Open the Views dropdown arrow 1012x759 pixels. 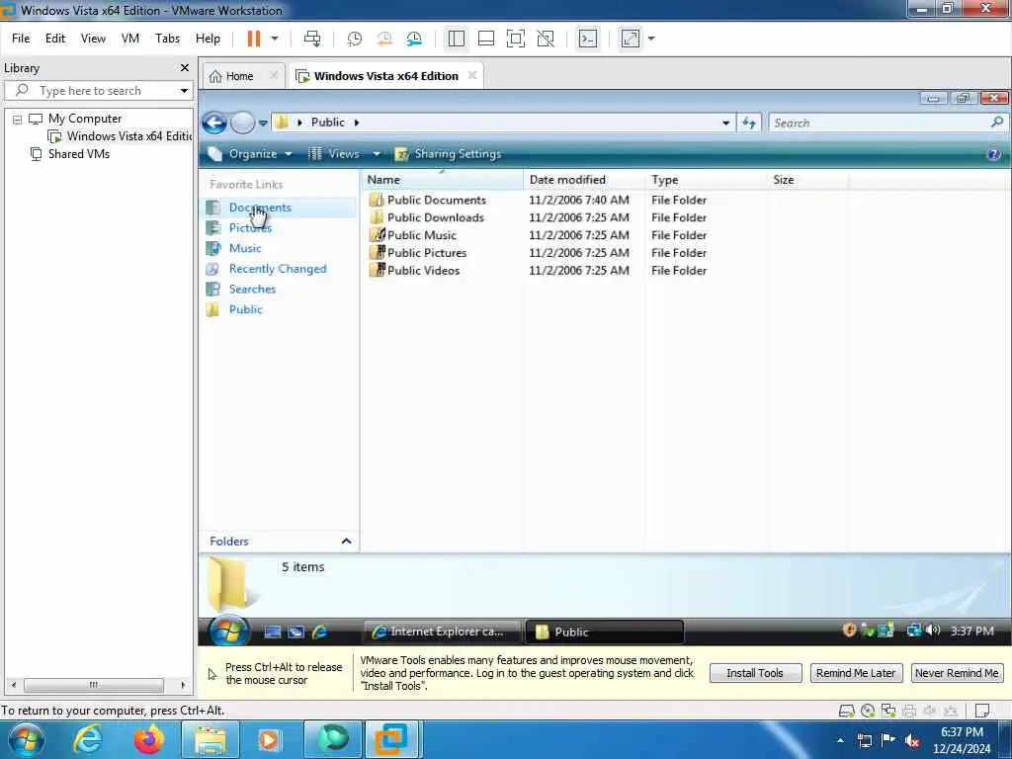[x=377, y=154]
